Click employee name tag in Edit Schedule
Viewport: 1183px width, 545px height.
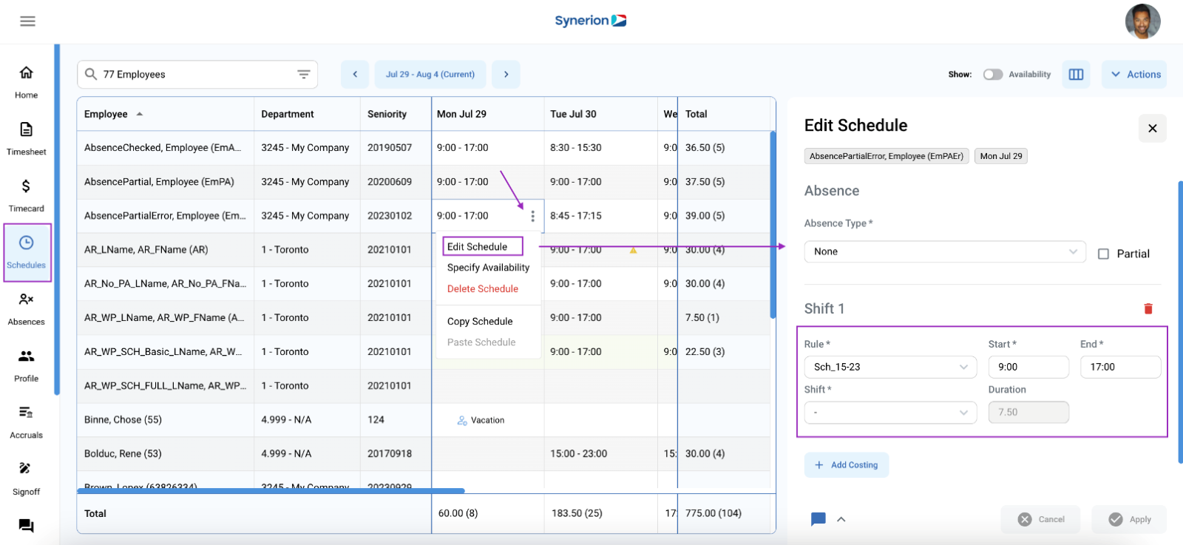tap(887, 156)
